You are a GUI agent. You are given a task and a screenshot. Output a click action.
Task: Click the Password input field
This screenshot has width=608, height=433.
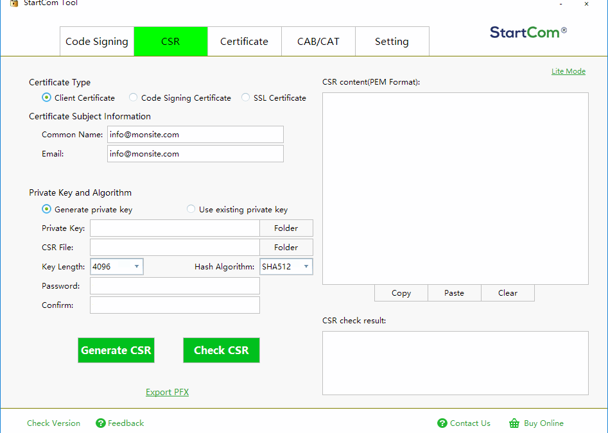175,286
